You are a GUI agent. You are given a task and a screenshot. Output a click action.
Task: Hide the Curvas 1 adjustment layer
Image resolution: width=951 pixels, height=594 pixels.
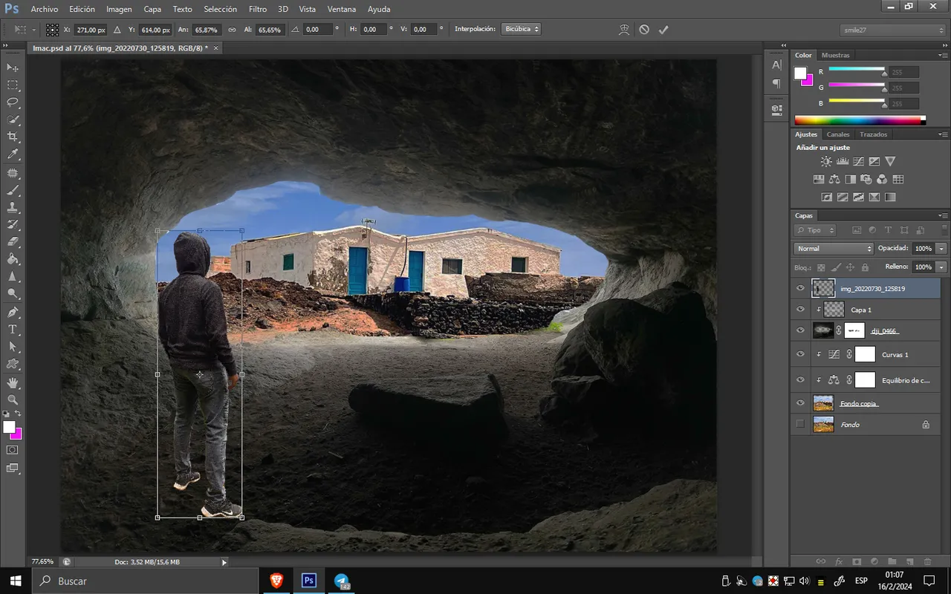point(800,355)
